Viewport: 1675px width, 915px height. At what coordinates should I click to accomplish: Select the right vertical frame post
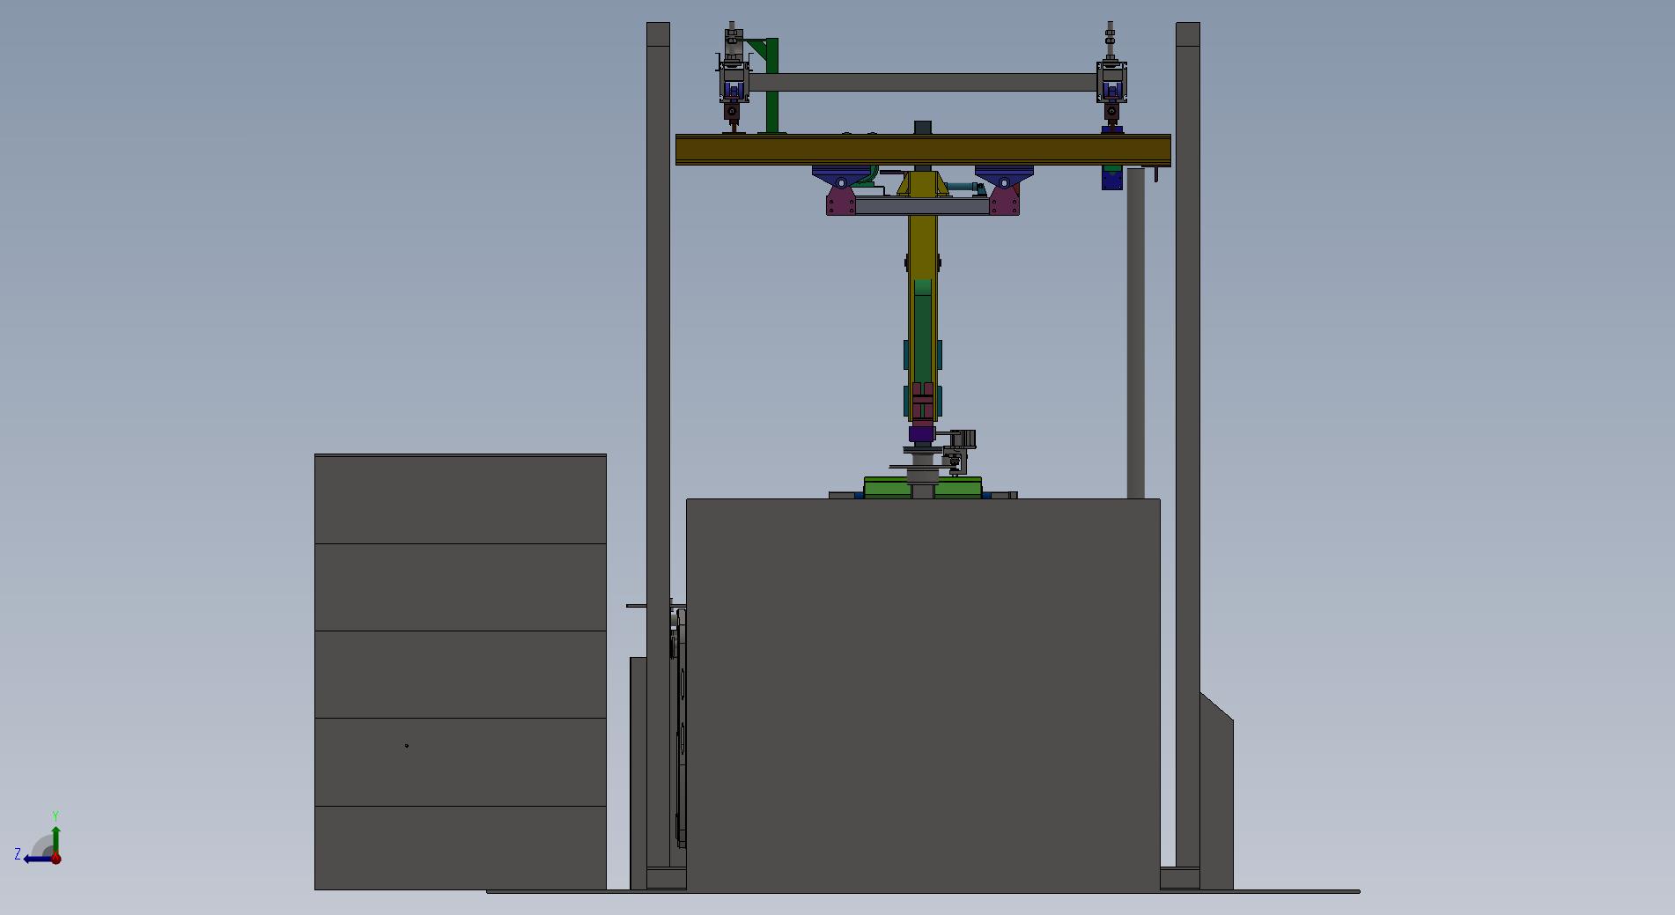(1188, 445)
